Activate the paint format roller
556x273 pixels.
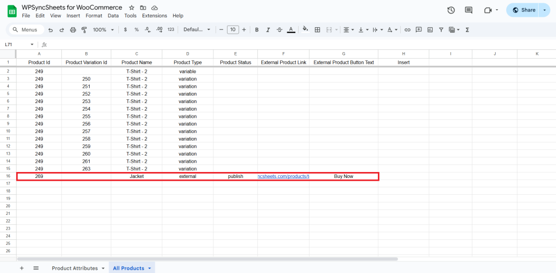tap(84, 30)
